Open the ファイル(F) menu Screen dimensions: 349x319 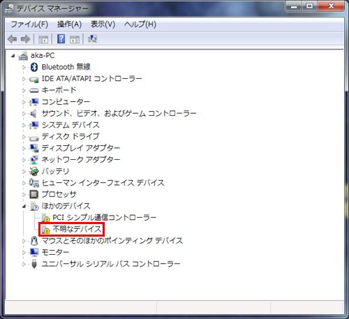[x=29, y=24]
